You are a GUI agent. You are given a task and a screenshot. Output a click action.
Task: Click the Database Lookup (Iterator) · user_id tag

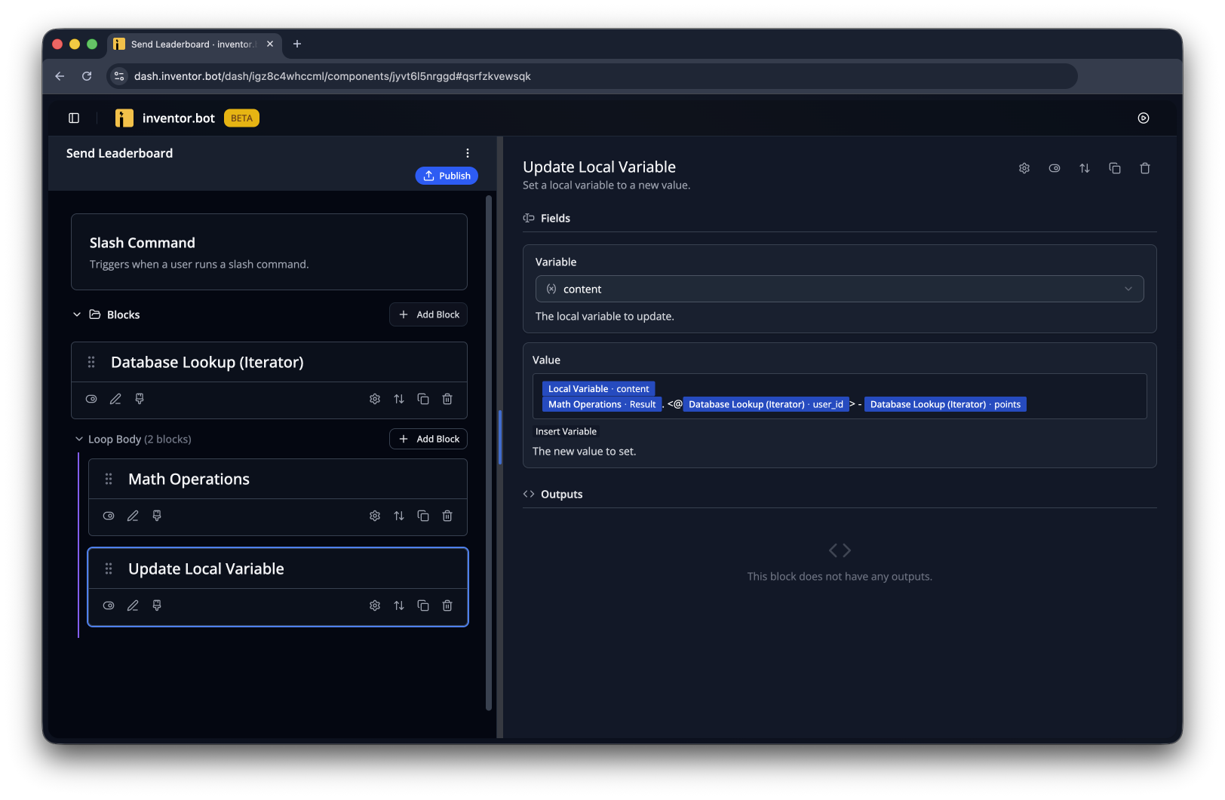[x=766, y=404]
